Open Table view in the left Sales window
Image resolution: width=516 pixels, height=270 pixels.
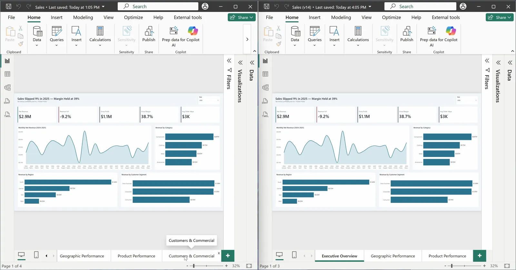pos(7,74)
